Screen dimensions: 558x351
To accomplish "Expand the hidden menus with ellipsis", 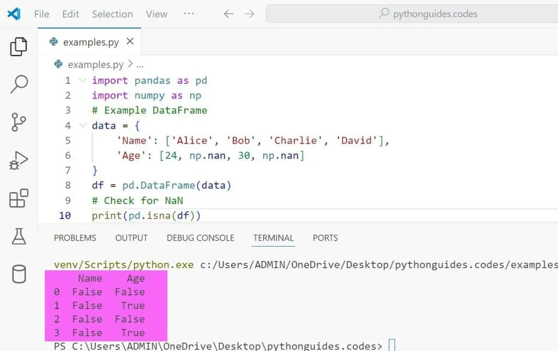I will click(189, 14).
